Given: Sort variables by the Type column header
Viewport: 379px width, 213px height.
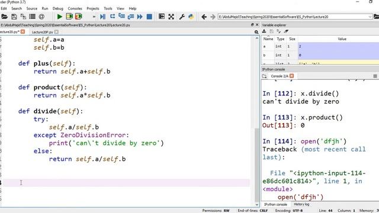Looking at the screenshot, I should [280, 39].
